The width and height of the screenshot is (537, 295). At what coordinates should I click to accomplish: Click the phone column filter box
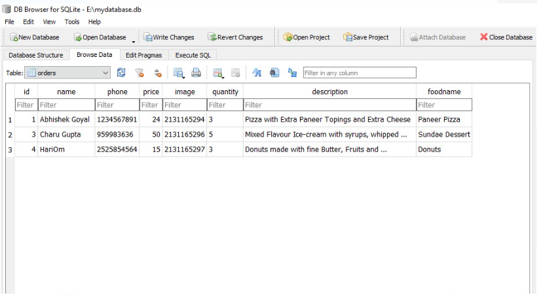[x=117, y=105]
